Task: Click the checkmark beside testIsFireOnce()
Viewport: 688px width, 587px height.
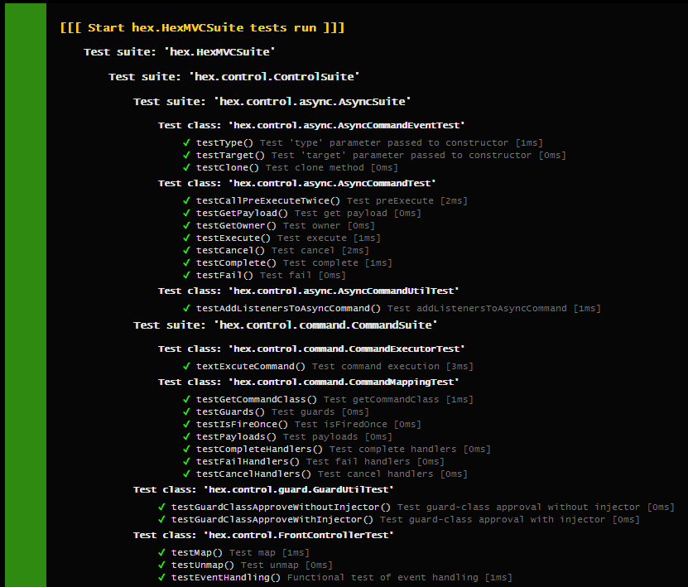Action: pyautogui.click(x=186, y=424)
